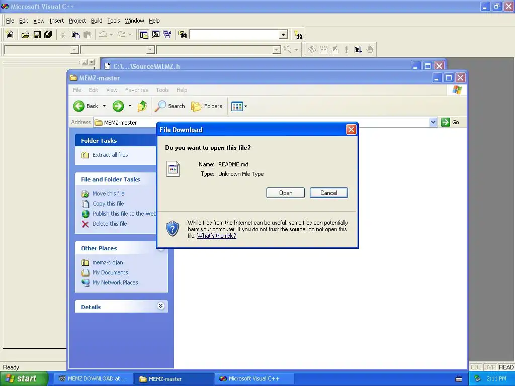Click Delete this file task link
The image size is (515, 386).
110,224
